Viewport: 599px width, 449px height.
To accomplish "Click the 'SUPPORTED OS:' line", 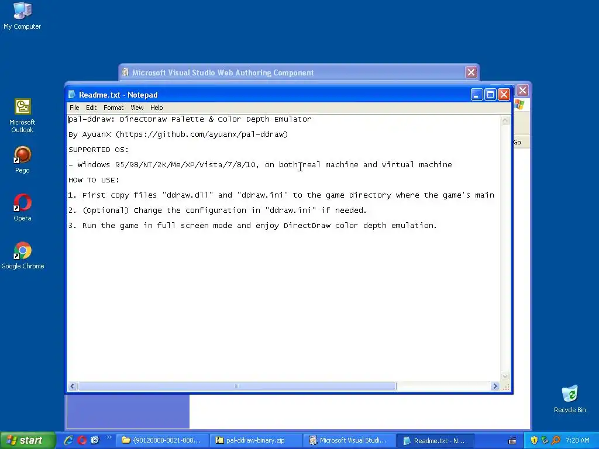I will pos(98,150).
